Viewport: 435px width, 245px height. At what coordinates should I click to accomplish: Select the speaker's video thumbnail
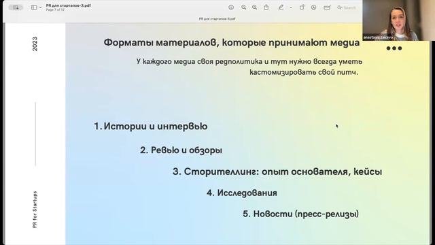[x=398, y=20]
